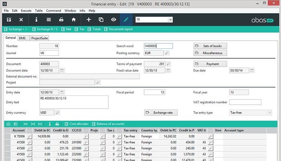281x161 pixels.
Task: Expand the record selector dropdown showing 19
Action: 170,19
